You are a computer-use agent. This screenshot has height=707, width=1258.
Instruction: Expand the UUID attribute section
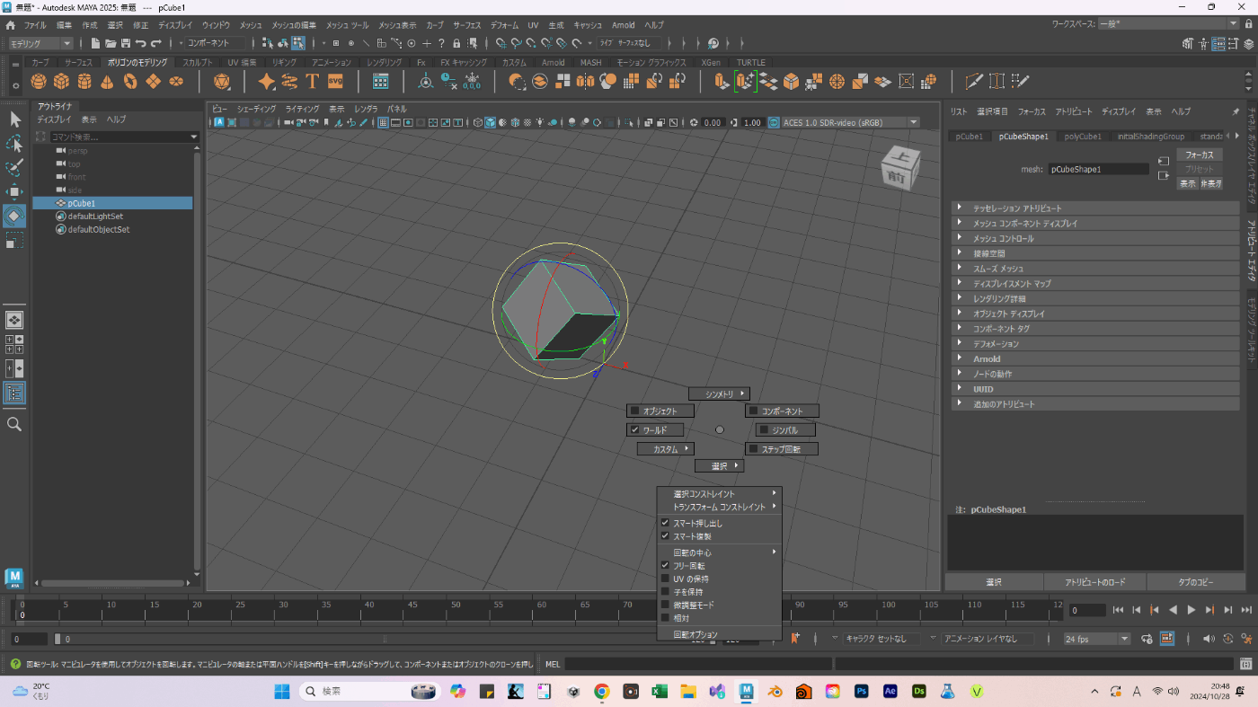[x=1095, y=390]
